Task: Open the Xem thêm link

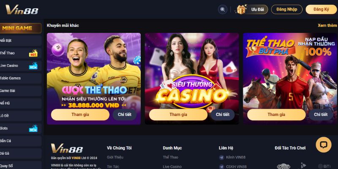Action: pos(327,25)
